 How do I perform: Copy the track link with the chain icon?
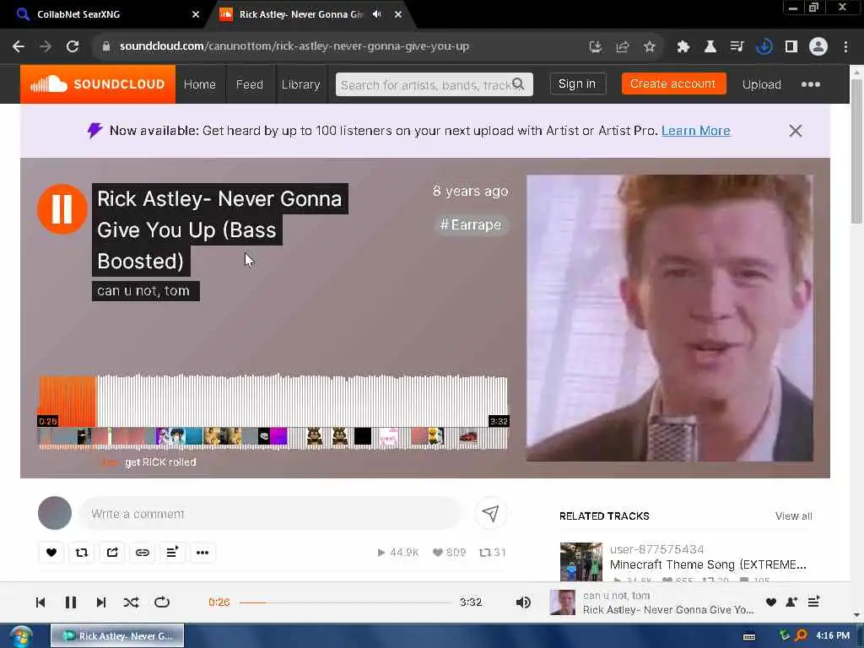[142, 552]
